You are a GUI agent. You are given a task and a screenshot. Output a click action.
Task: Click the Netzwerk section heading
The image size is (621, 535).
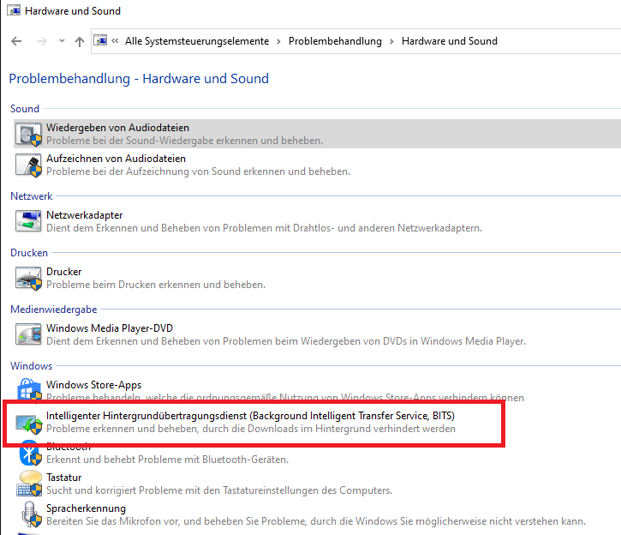point(32,196)
